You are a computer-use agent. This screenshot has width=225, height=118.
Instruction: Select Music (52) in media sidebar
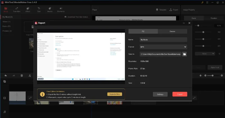pyautogui.click(x=6, y=26)
